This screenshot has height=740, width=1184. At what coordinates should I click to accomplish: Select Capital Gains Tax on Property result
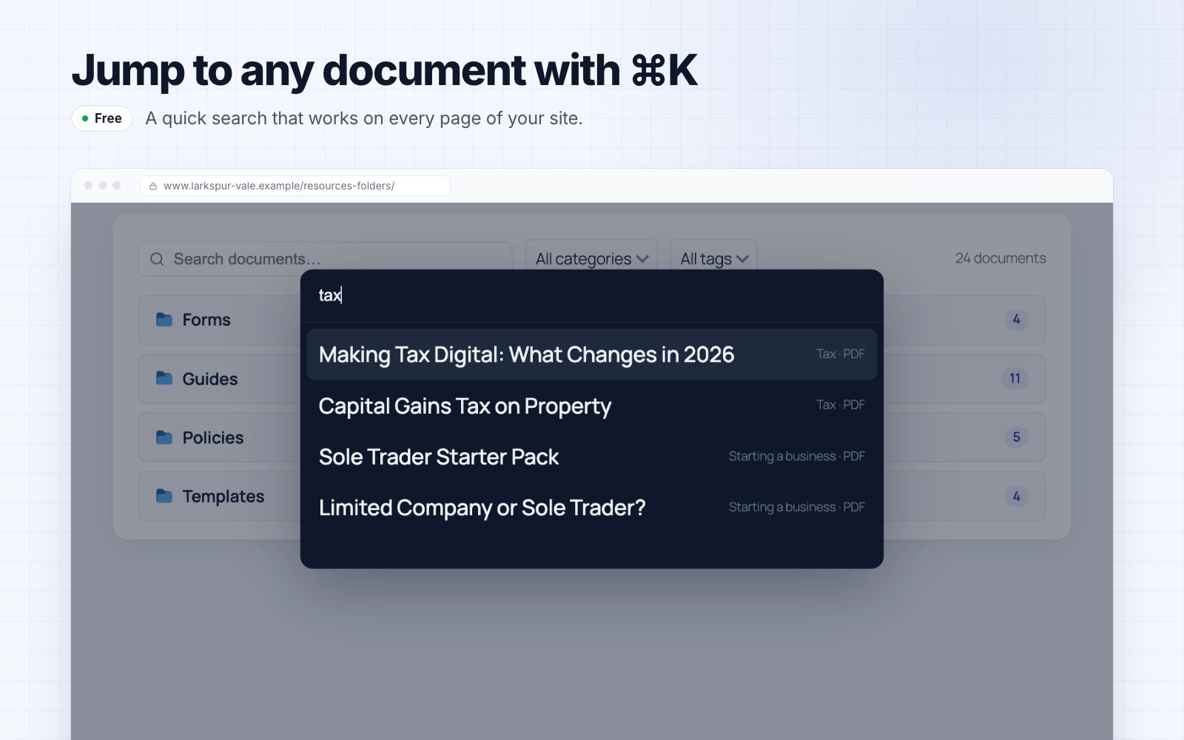(x=592, y=406)
